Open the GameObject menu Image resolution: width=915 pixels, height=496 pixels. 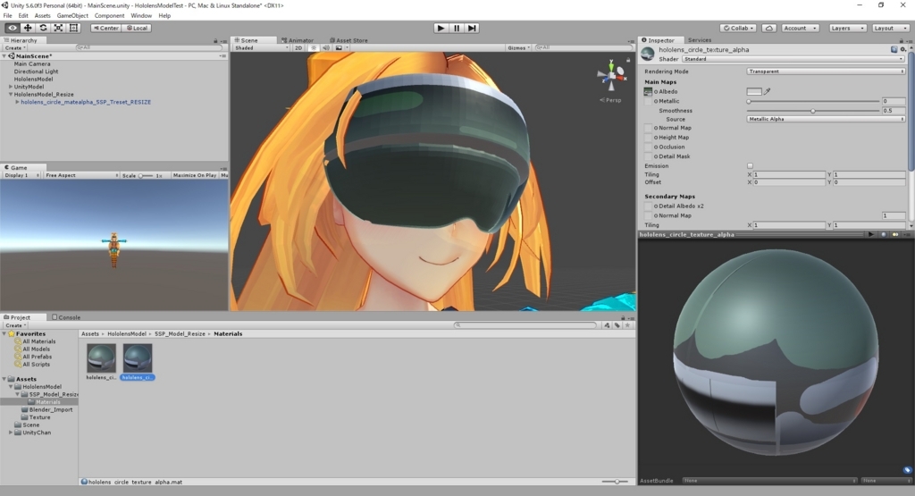[72, 16]
